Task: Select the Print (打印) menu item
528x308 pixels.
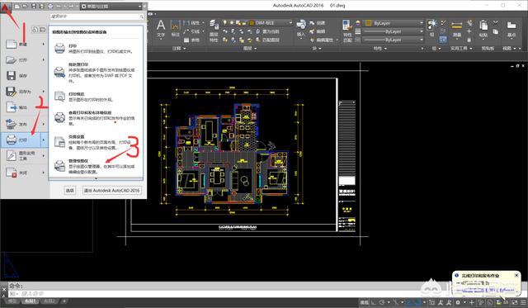Action: [x=25, y=140]
